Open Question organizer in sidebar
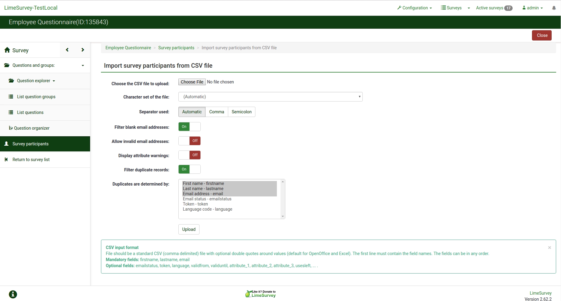 pos(45,128)
